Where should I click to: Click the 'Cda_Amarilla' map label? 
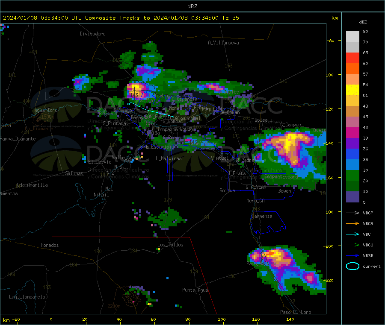tap(32, 185)
